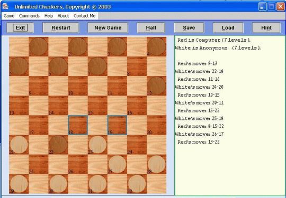Viewport: 286px width, 198px height.
Task: Click the highlighted empty square 19
Action: [x=117, y=125]
